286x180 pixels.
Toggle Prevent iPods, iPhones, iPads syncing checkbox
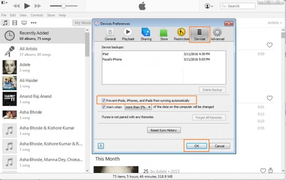103,101
